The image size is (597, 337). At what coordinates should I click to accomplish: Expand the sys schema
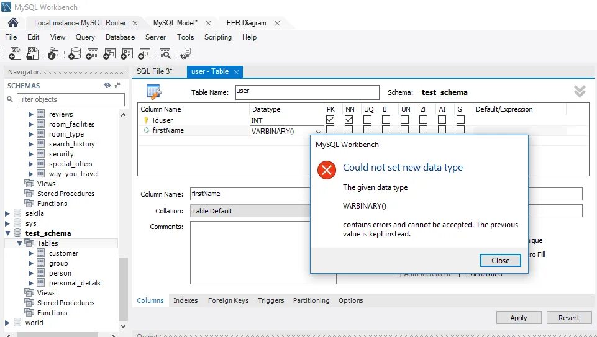pyautogui.click(x=7, y=223)
